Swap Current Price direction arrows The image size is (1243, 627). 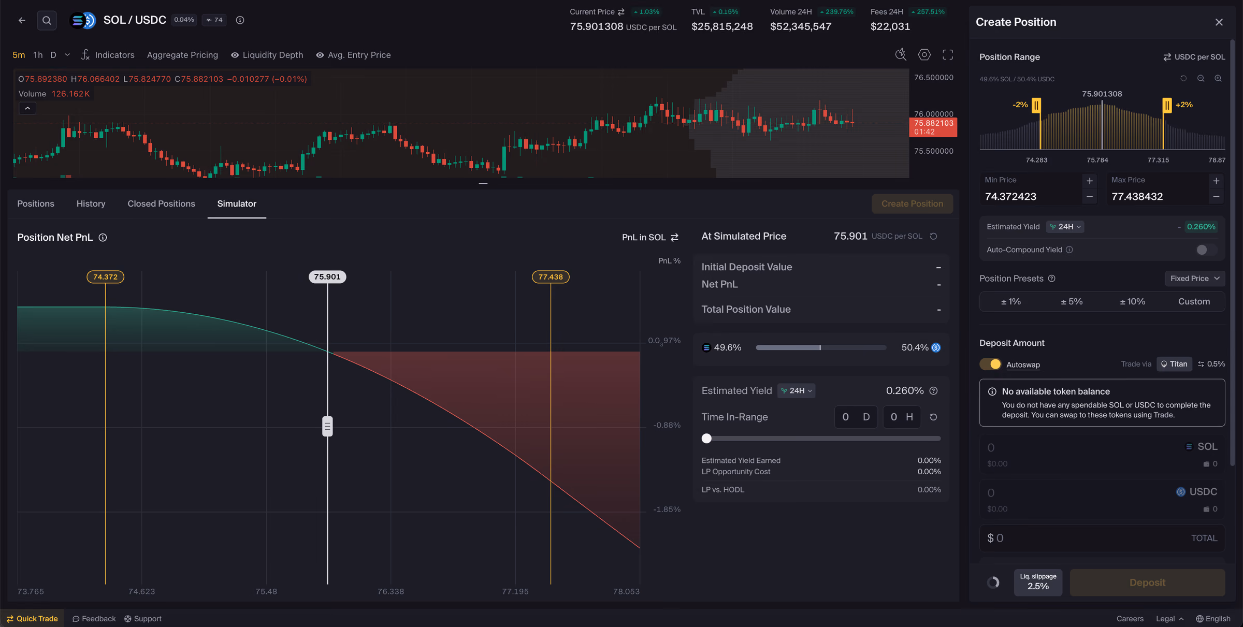(x=621, y=11)
